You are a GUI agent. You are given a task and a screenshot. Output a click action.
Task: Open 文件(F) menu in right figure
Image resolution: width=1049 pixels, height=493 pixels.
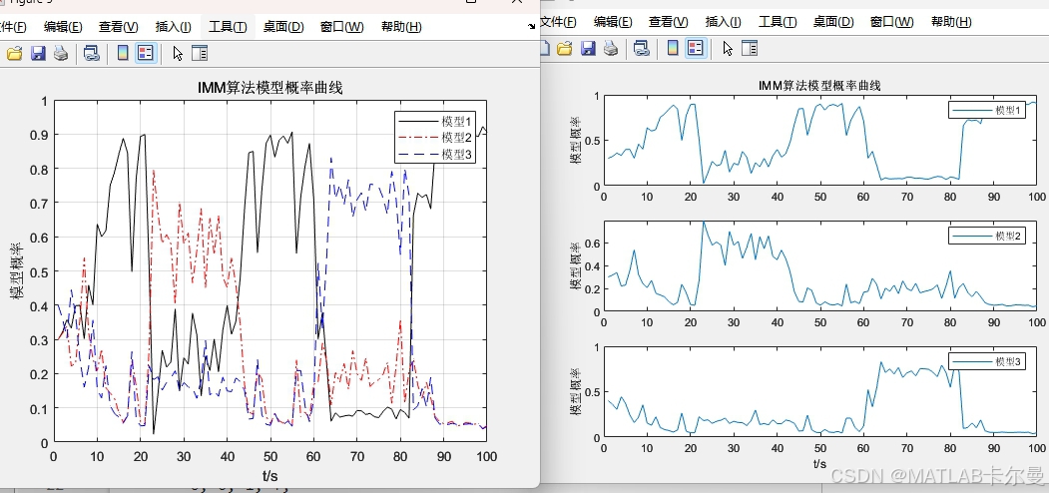click(558, 21)
